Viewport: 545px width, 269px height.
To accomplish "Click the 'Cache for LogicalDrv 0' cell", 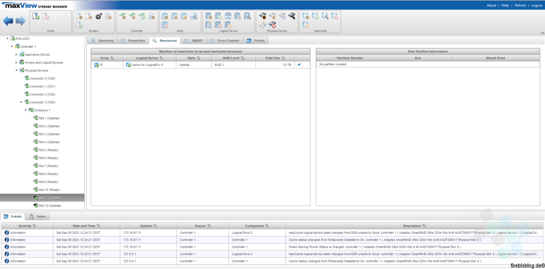I will click(150, 64).
